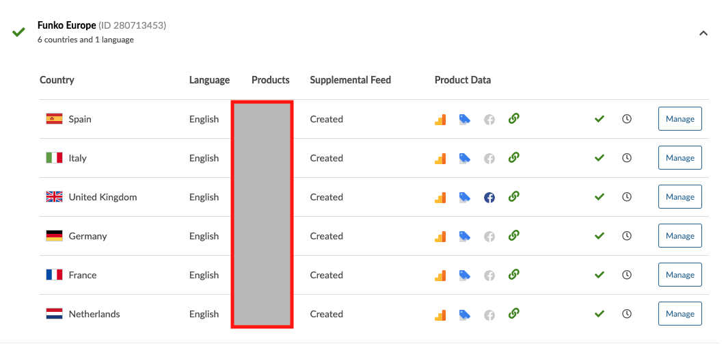The image size is (726, 357).
Task: Click Google Analytics icon in Netherlands row
Action: tap(440, 315)
